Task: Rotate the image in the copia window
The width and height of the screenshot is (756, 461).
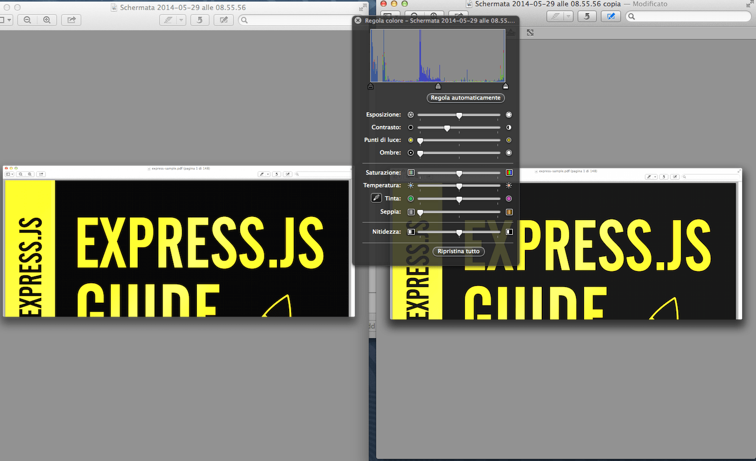Action: (587, 16)
